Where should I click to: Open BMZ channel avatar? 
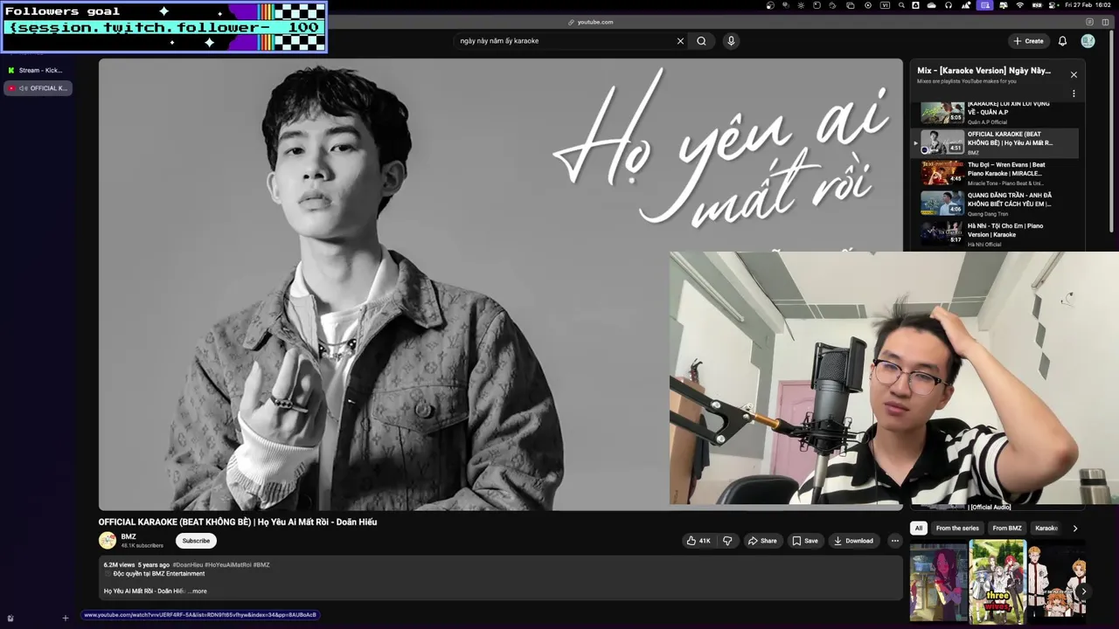(108, 541)
